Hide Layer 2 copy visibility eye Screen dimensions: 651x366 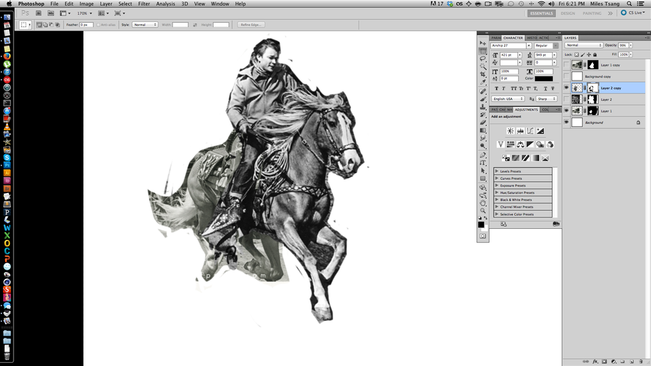point(566,88)
